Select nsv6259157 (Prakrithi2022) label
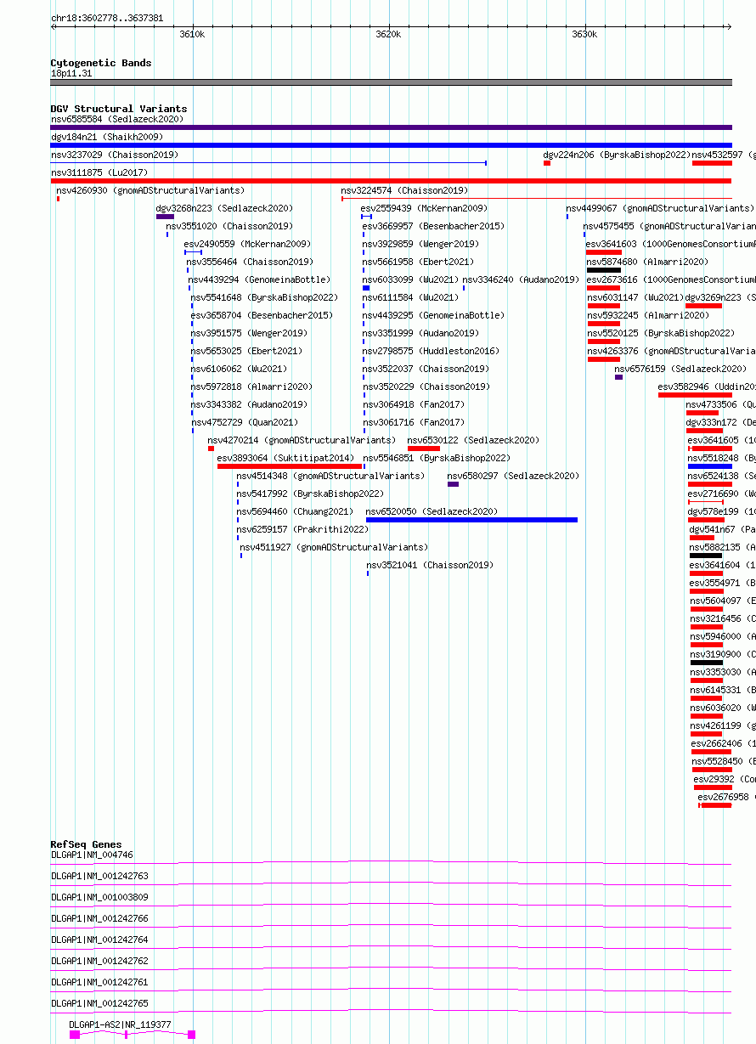756x1044 pixels. tap(302, 529)
